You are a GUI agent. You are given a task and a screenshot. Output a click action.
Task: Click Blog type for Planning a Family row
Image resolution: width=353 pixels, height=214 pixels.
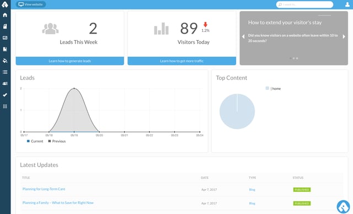coord(252,204)
